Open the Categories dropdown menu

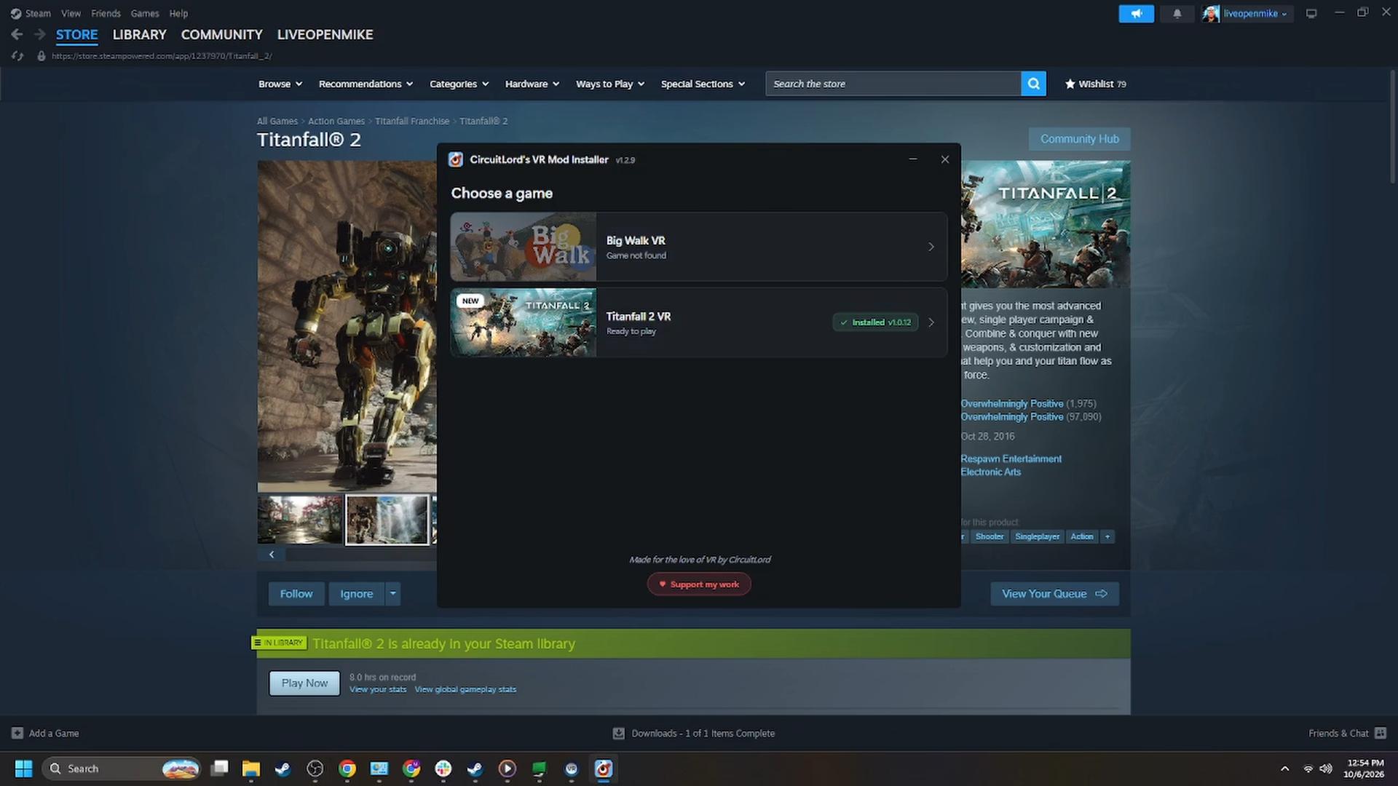click(459, 84)
